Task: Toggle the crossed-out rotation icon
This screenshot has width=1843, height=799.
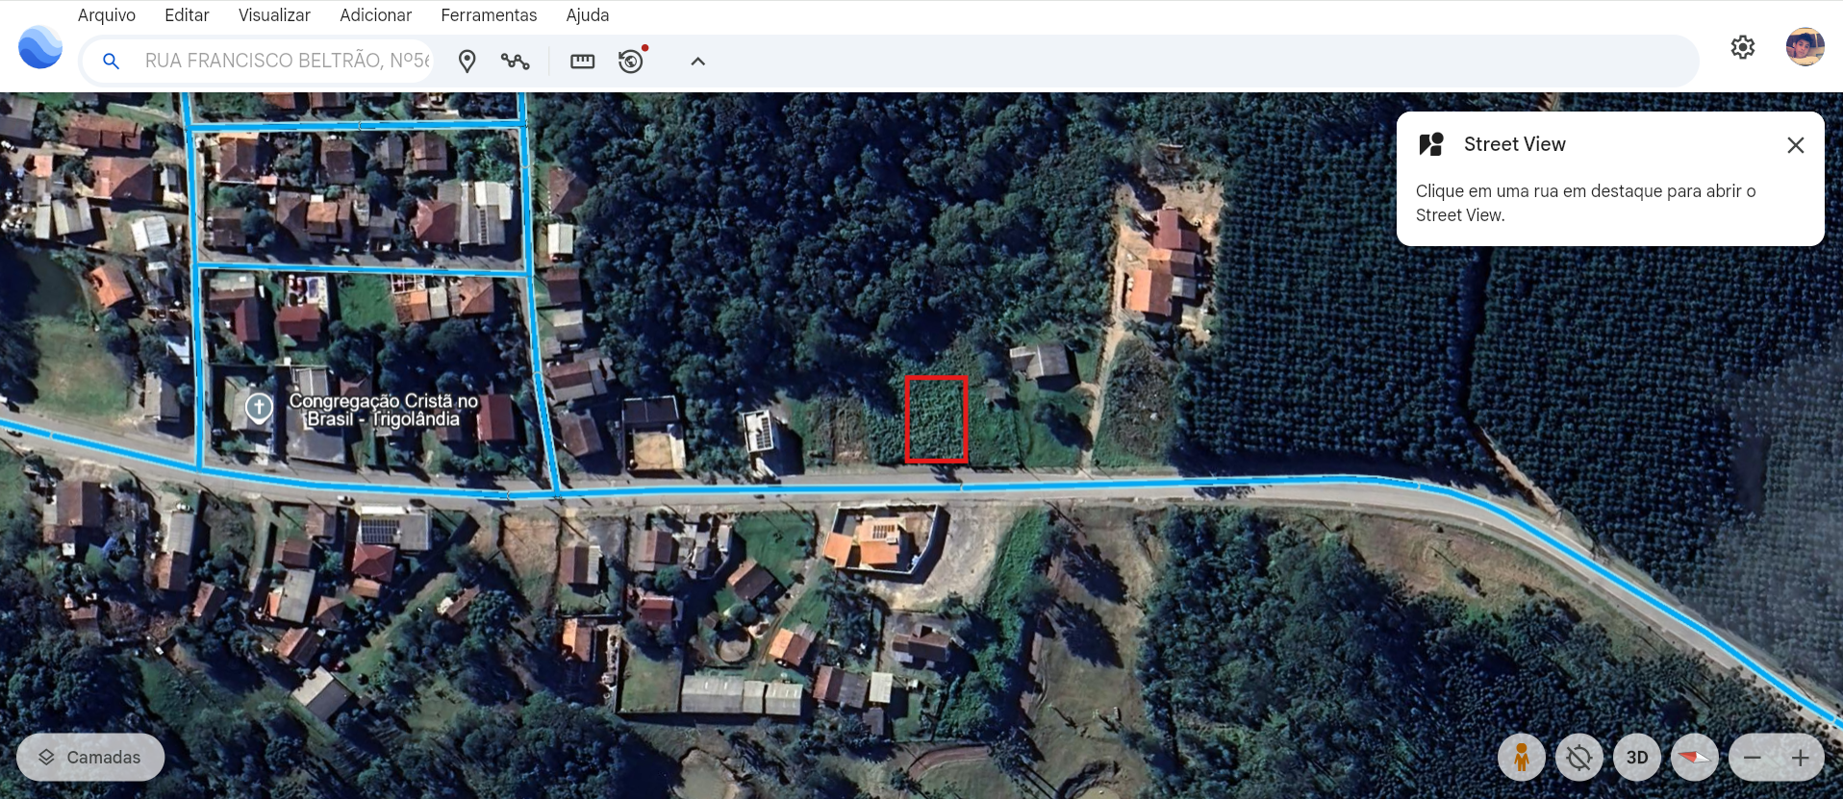Action: [x=1578, y=758]
